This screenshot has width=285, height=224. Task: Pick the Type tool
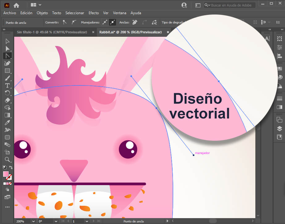[x=7, y=85]
